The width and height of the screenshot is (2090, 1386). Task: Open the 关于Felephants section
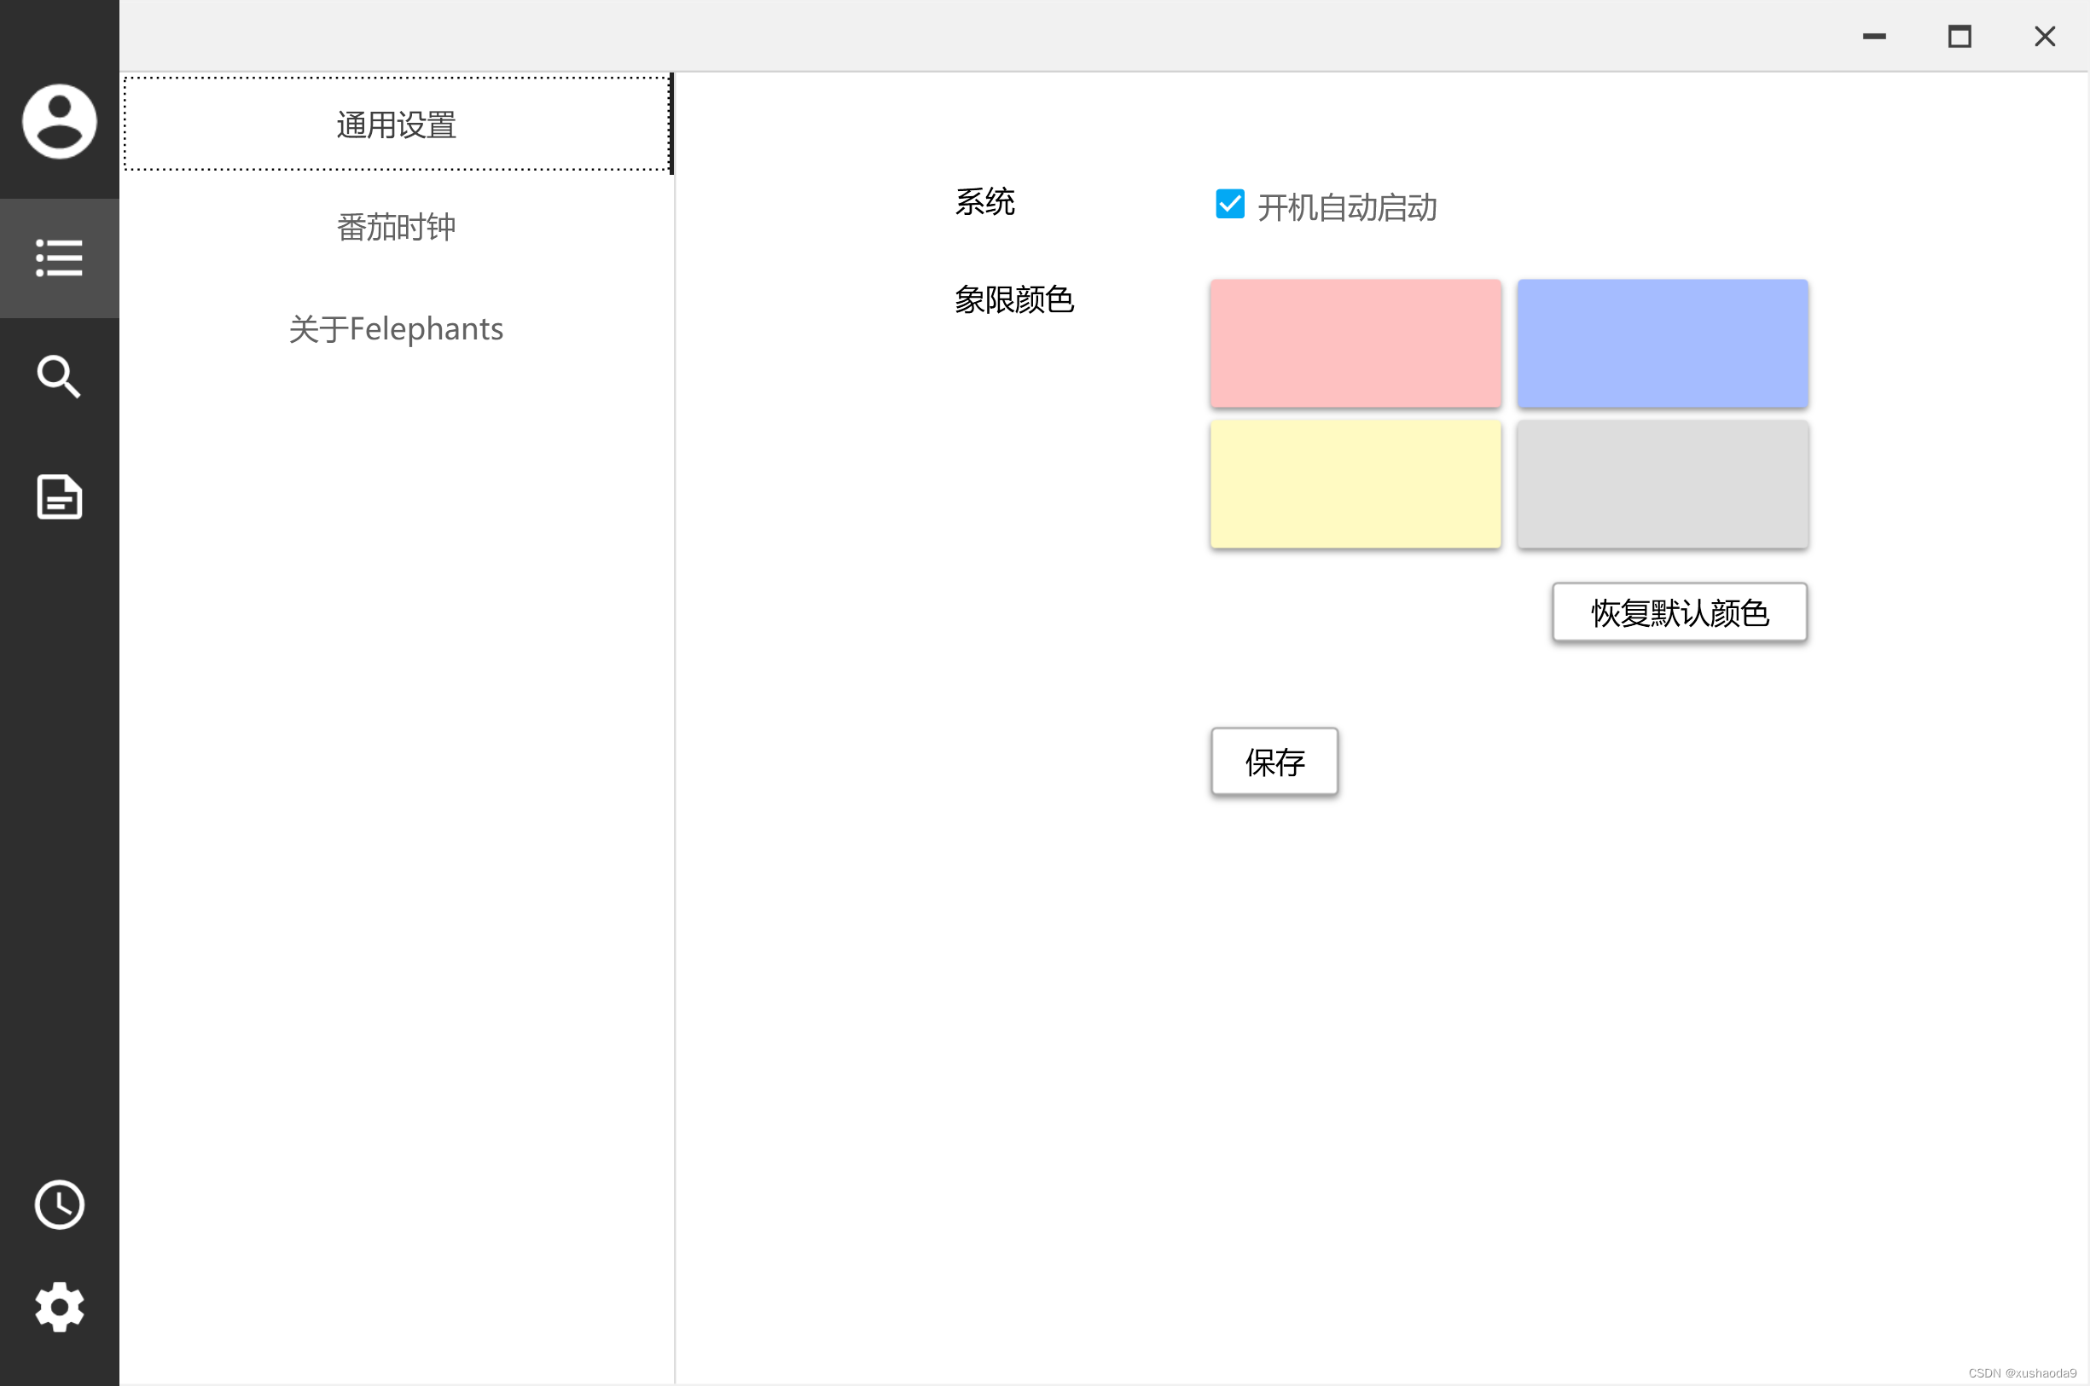coord(396,329)
